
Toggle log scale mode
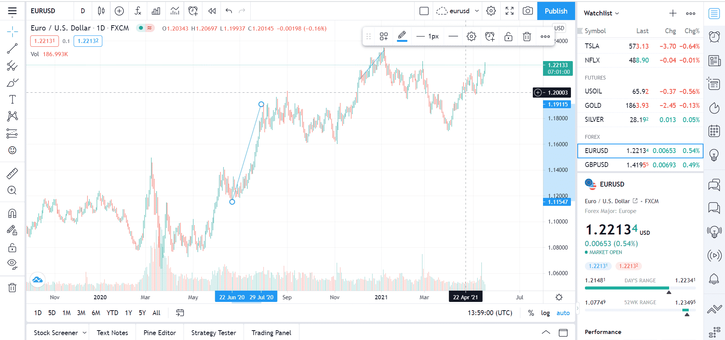[545, 313]
